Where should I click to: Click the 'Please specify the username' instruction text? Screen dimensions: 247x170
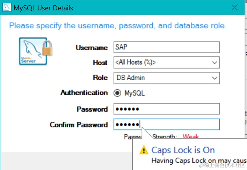118,26
